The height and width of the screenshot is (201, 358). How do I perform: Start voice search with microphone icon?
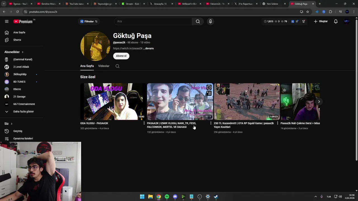click(x=210, y=21)
